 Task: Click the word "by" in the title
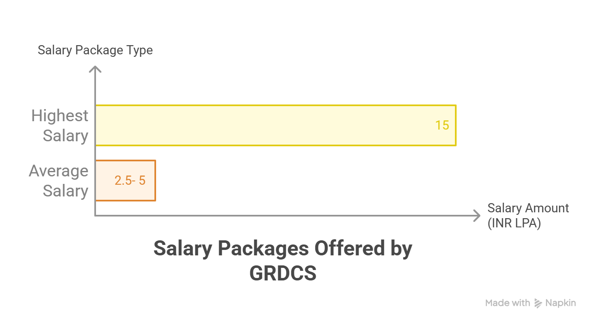(x=401, y=249)
